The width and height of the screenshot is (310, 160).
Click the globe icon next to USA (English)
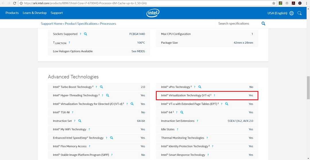click(292, 13)
